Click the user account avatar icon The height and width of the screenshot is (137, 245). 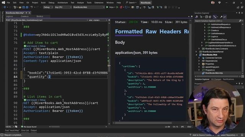point(213,3)
